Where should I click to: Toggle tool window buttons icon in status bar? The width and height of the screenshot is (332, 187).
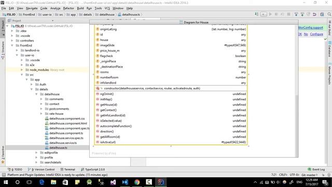(x=4, y=175)
